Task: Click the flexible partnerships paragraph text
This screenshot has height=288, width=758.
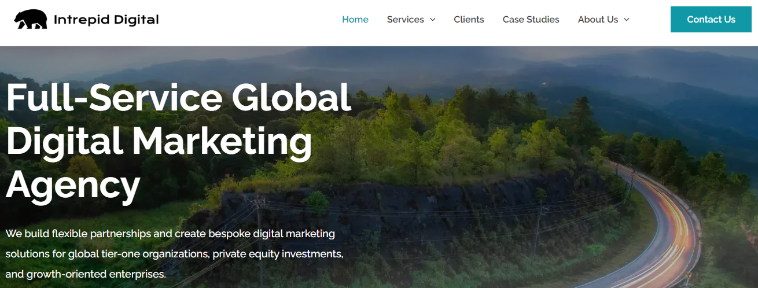Action: [175, 254]
